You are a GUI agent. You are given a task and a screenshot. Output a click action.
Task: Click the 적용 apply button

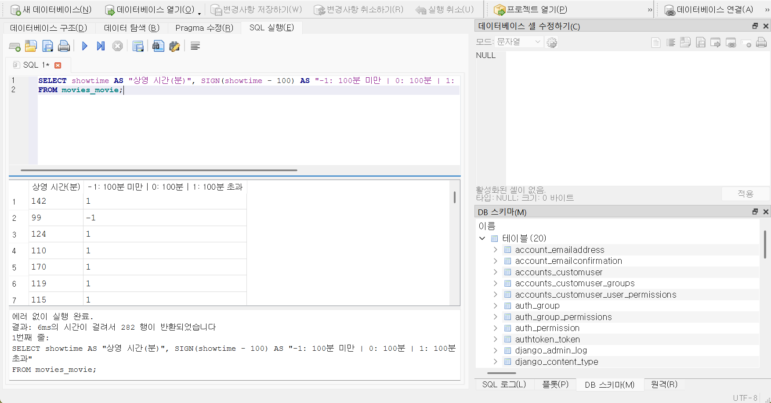(745, 194)
